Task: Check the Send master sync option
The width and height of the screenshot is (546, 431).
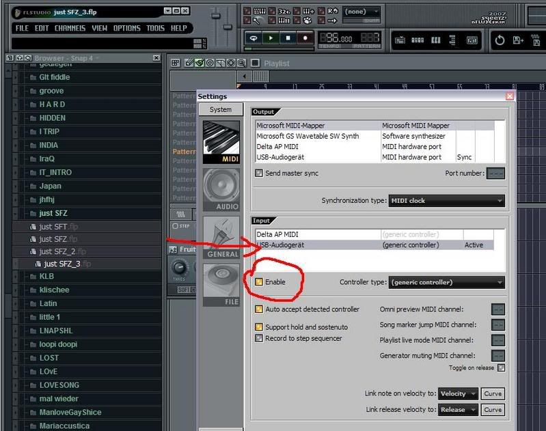Action: click(x=259, y=173)
